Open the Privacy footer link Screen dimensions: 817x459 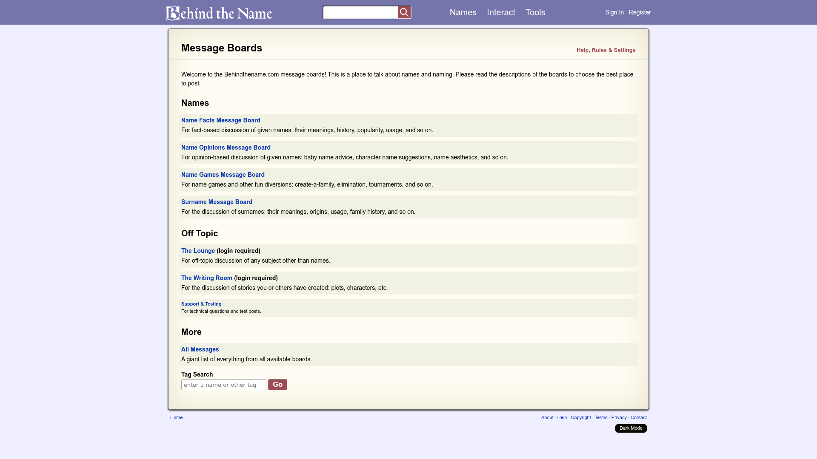click(x=619, y=417)
